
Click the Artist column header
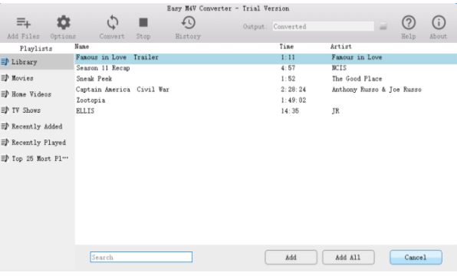[x=341, y=47]
